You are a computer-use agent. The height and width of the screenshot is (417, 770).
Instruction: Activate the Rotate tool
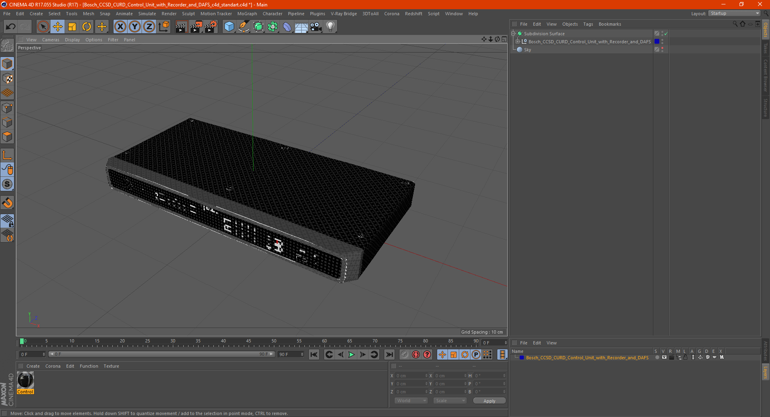pos(87,27)
